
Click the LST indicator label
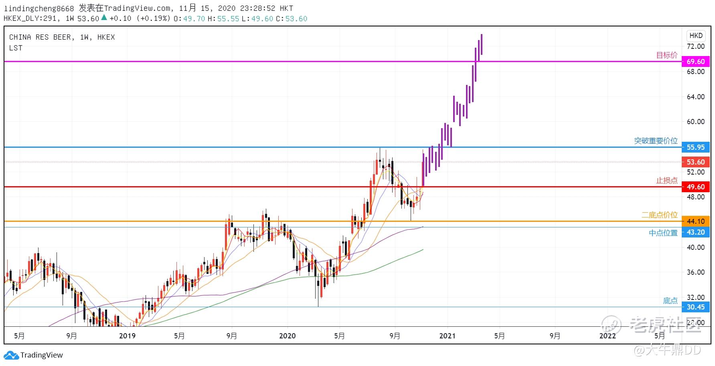(16, 48)
